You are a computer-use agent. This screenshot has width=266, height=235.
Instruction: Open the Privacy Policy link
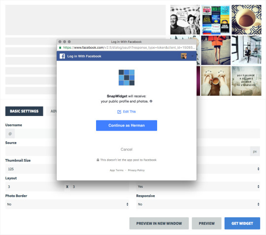136,170
